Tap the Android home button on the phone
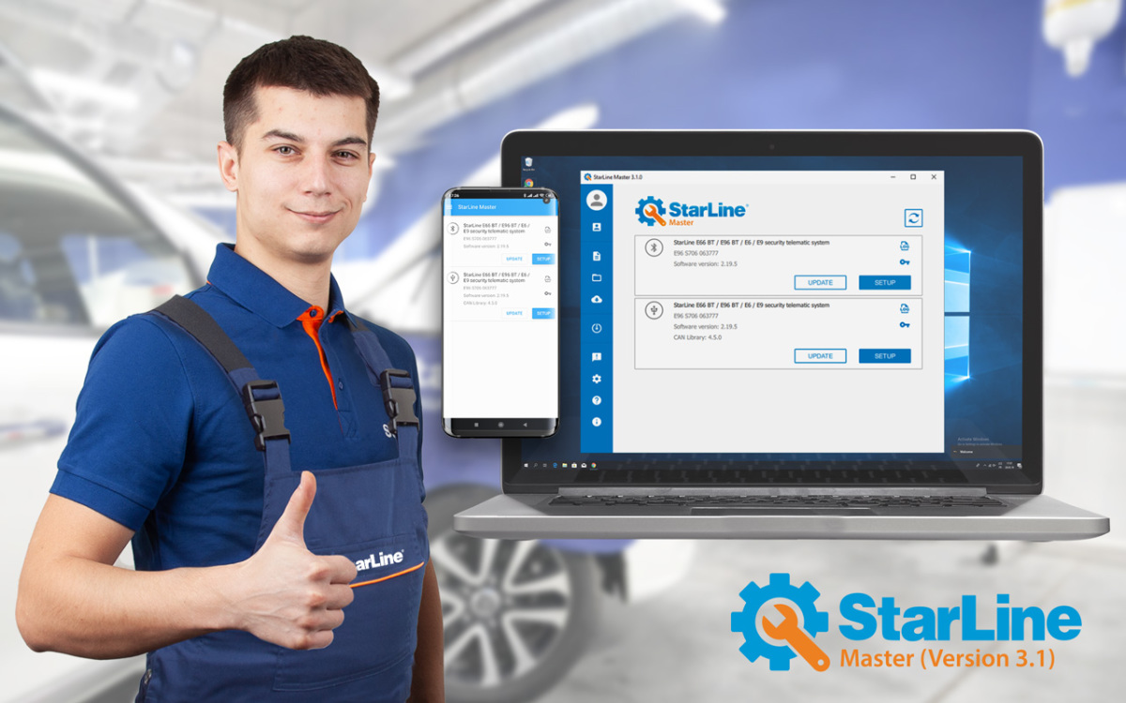Viewport: 1126px width, 703px height. [501, 425]
